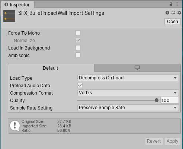The image size is (183, 149).
Task: Click the Open button
Action: pyautogui.click(x=173, y=22)
